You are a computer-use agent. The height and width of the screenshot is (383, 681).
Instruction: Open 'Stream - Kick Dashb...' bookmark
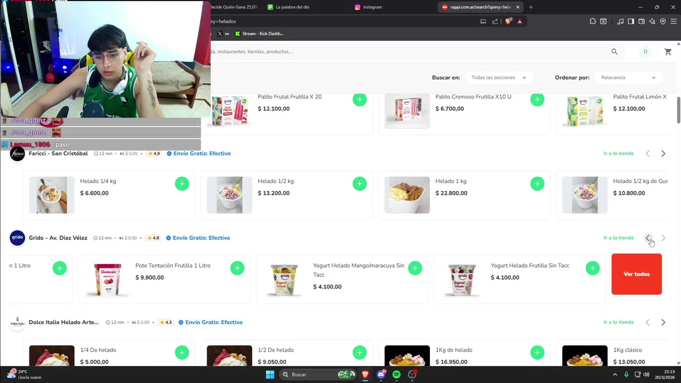coord(259,34)
